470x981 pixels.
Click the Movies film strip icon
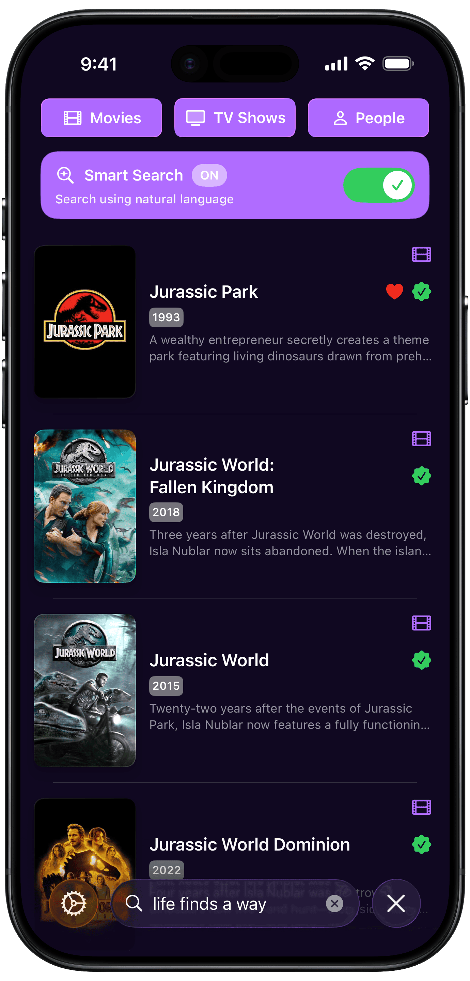[72, 118]
